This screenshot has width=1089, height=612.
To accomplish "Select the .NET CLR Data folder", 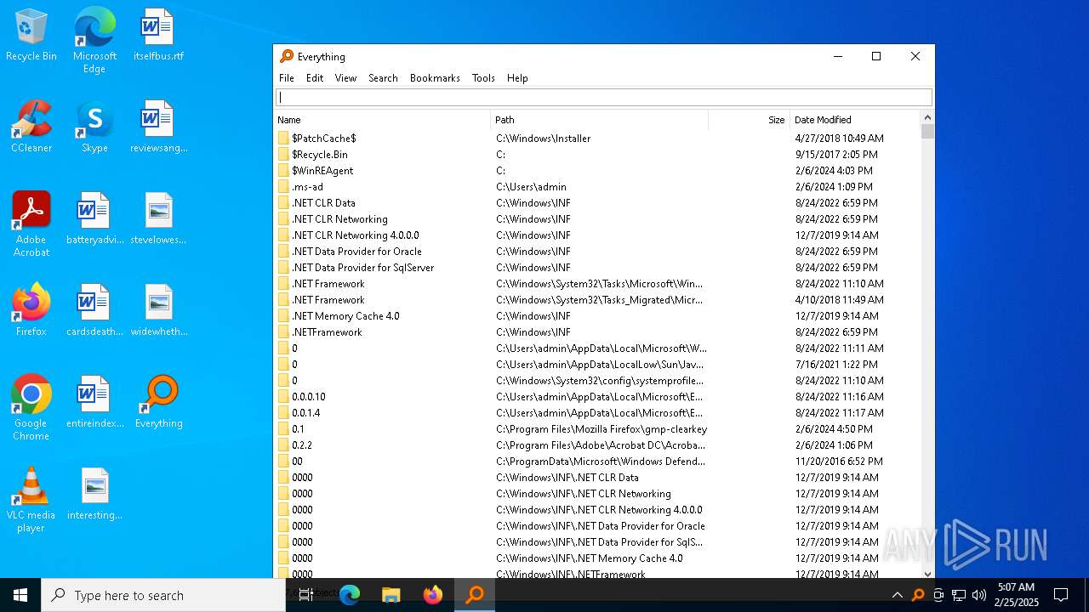I will coord(597,202).
